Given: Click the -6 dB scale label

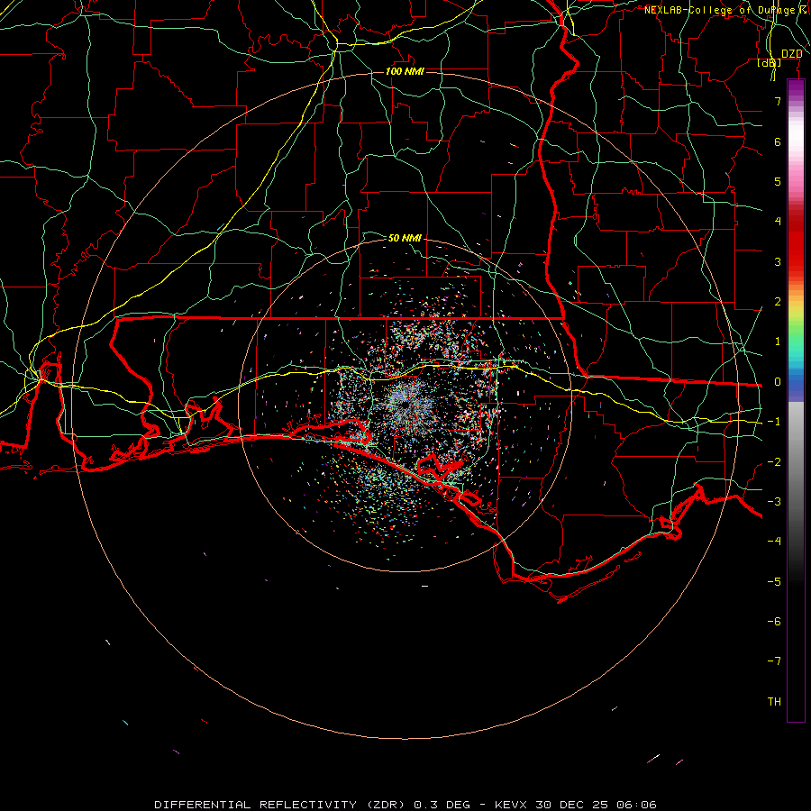Looking at the screenshot, I should pyautogui.click(x=774, y=622).
